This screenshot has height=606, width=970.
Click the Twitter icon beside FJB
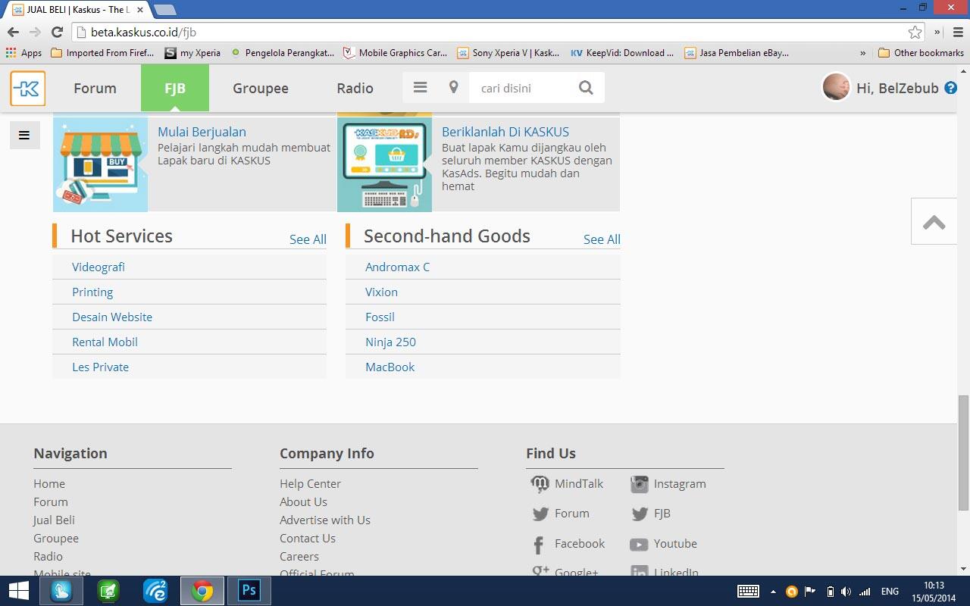coord(640,514)
